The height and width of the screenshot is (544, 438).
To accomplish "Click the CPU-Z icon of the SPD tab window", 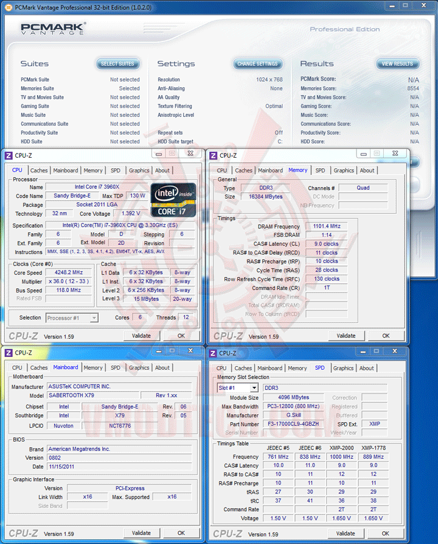I will click(213, 353).
